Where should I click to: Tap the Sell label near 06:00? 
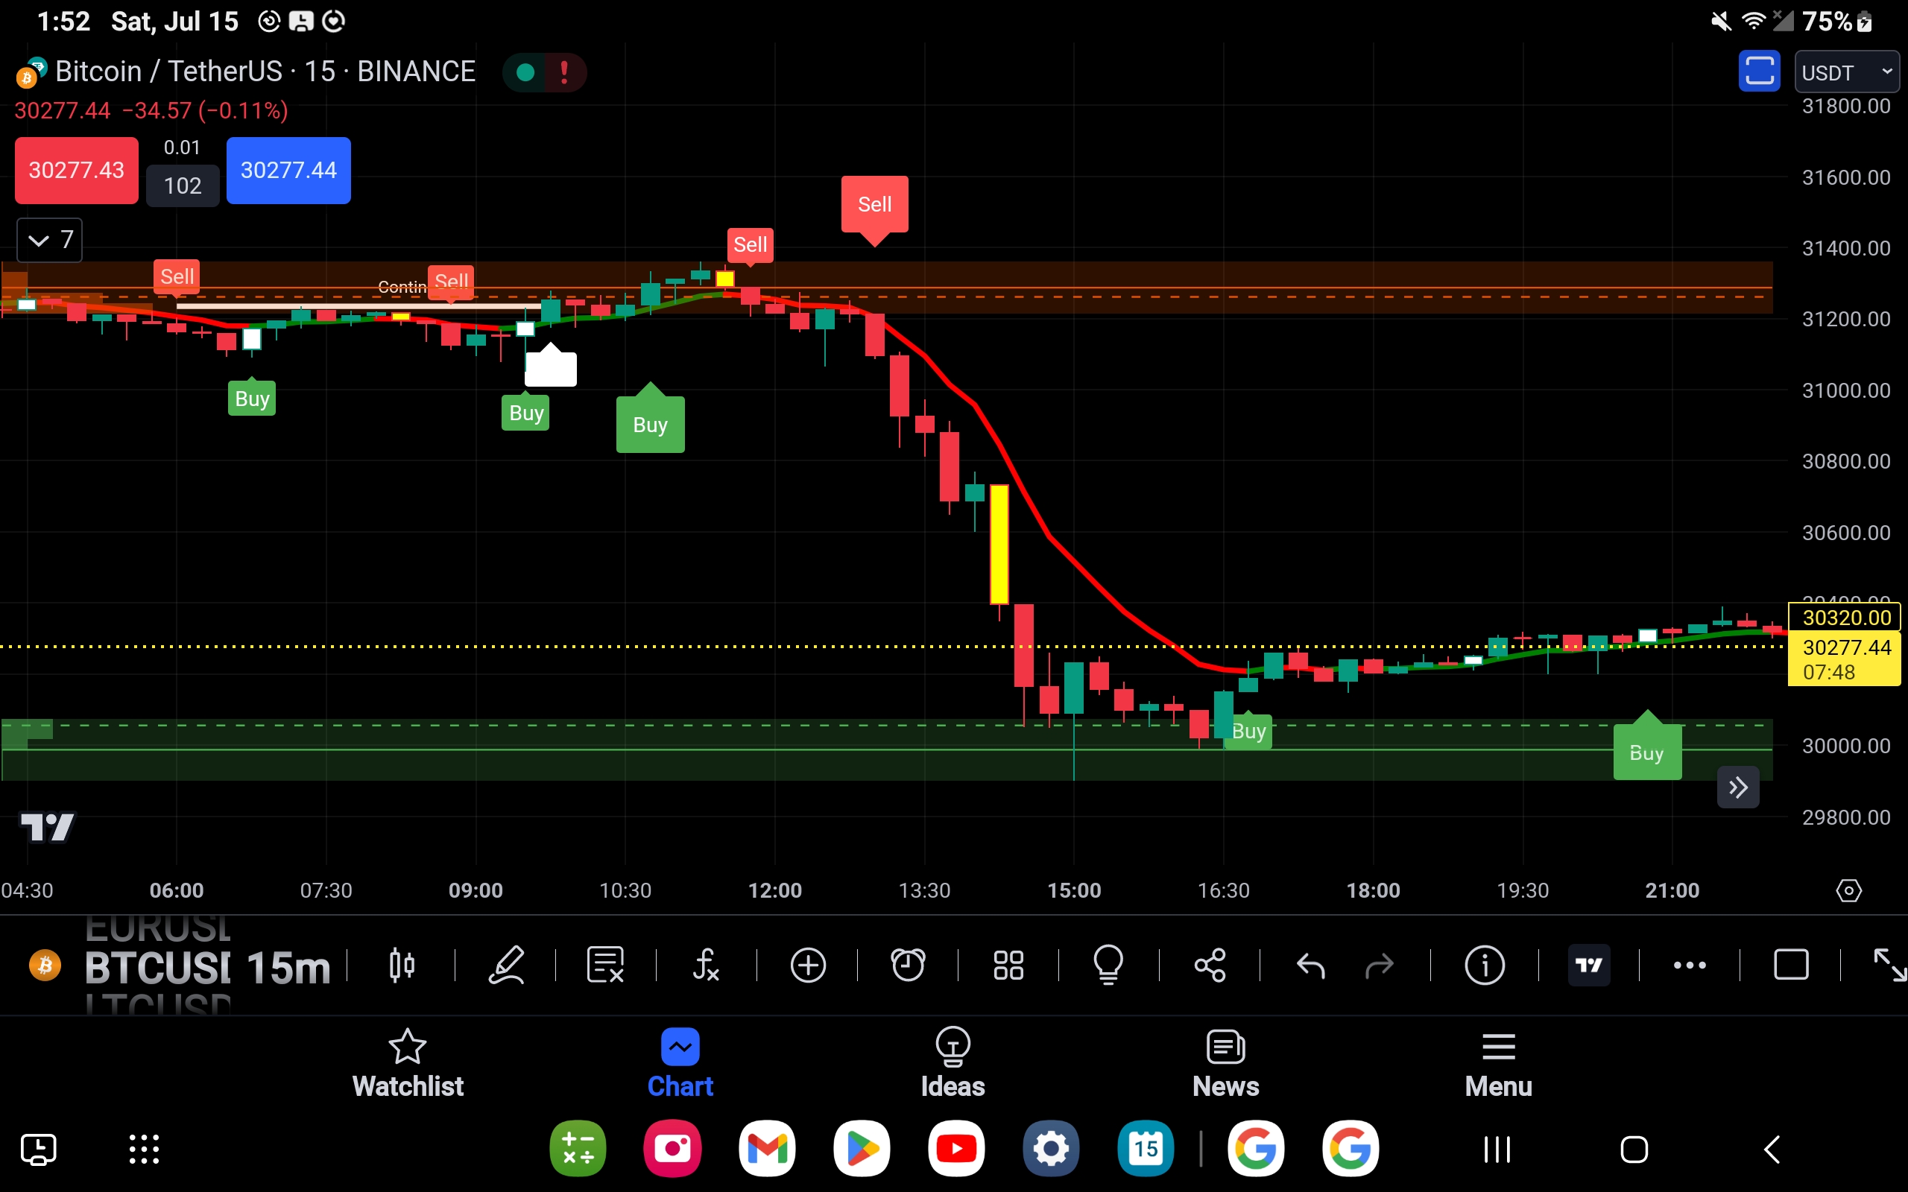coord(177,276)
